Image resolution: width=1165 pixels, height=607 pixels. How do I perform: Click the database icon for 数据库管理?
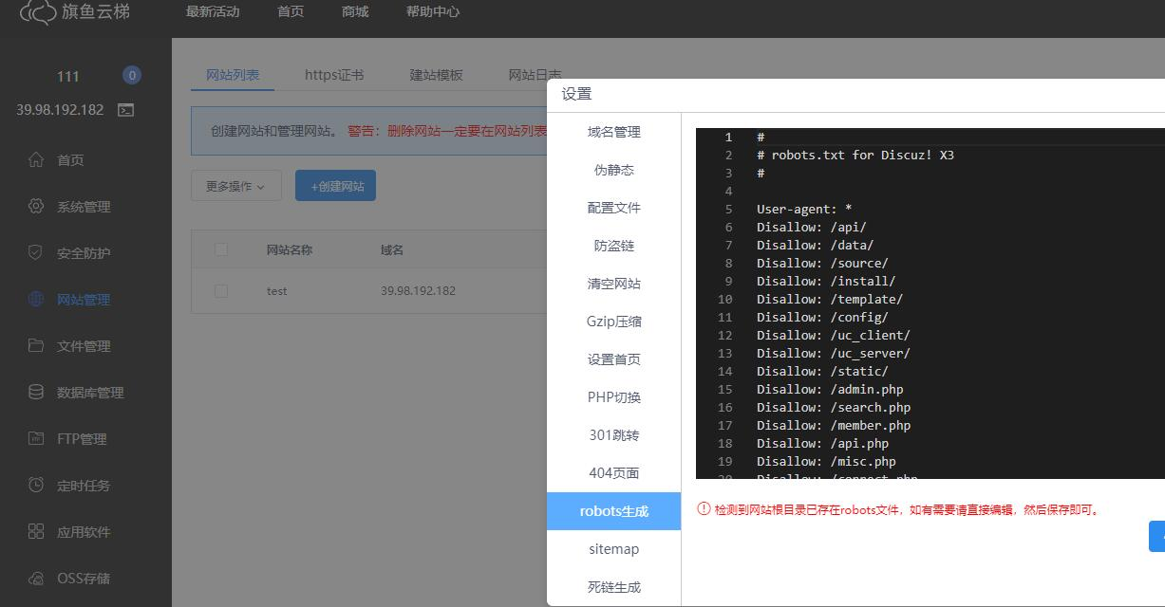(36, 392)
